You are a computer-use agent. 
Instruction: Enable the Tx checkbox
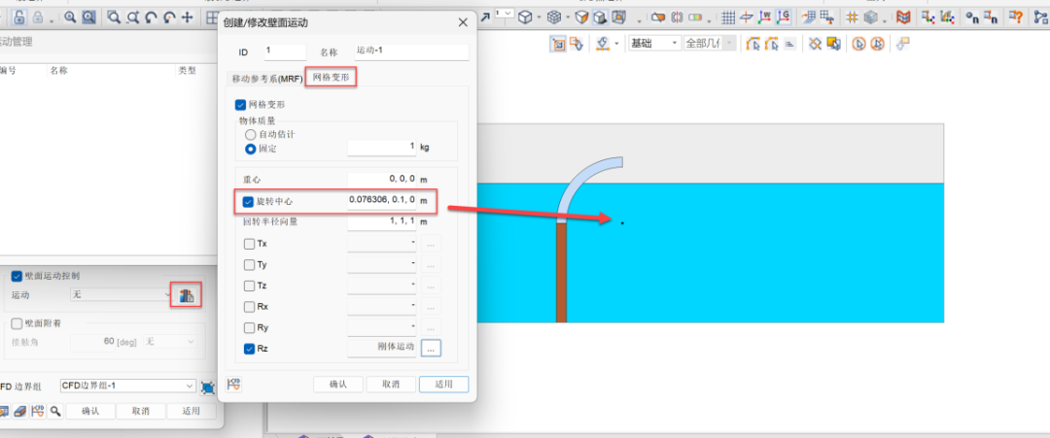[x=250, y=243]
